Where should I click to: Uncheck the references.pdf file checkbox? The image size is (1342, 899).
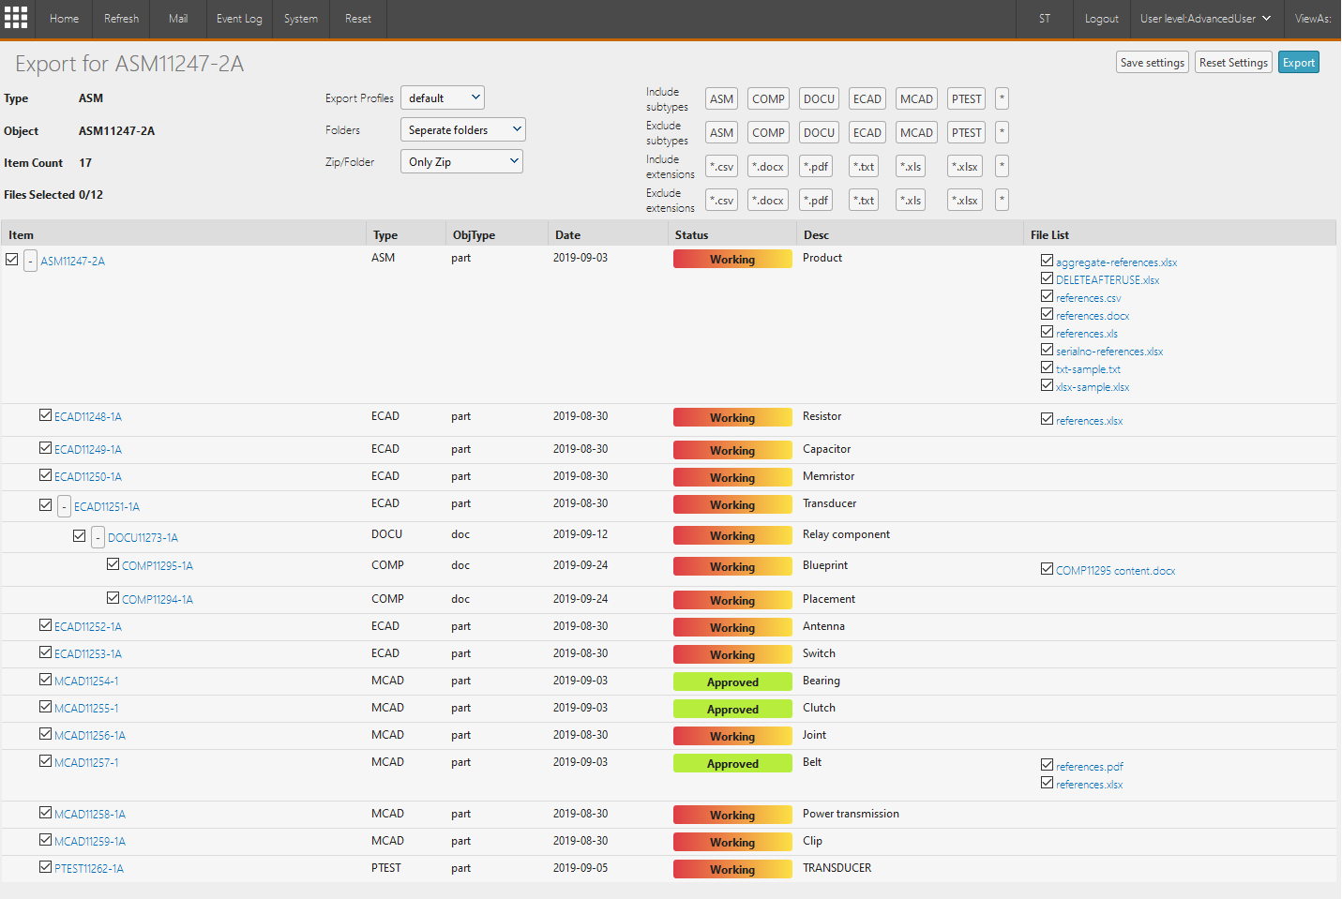pos(1047,765)
